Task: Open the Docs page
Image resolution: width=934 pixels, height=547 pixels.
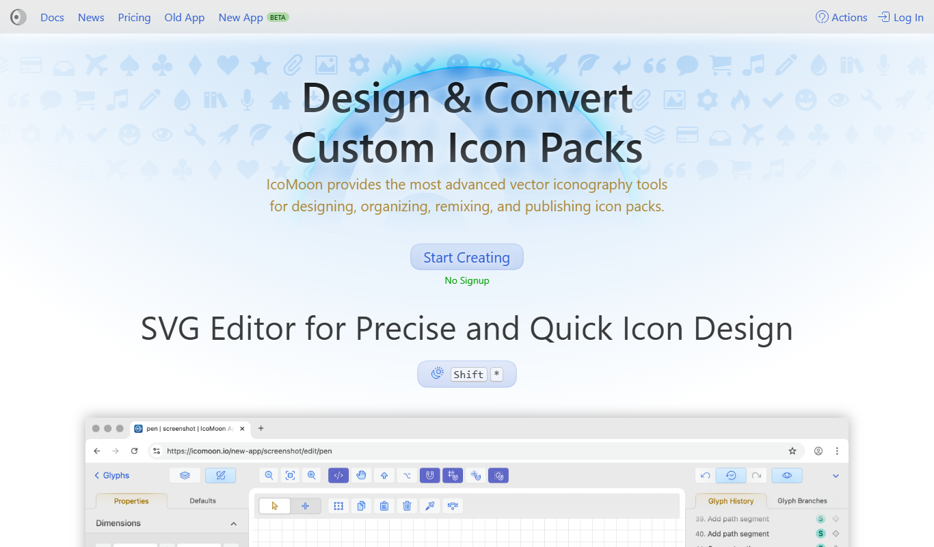Action: tap(52, 17)
